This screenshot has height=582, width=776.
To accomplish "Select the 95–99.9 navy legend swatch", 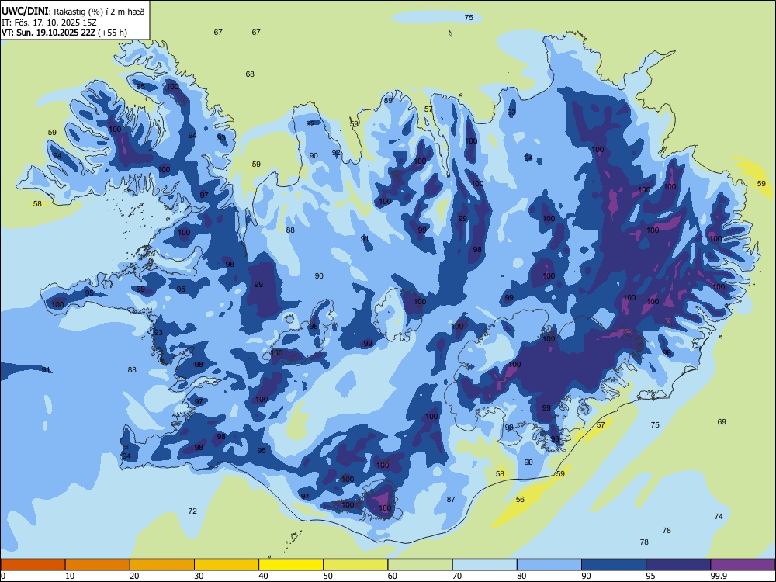I will point(678,565).
